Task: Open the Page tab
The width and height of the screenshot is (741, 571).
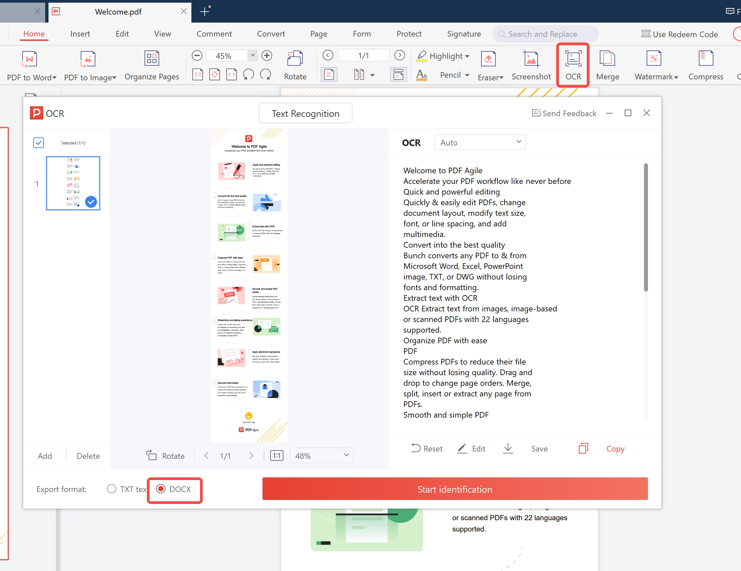Action: (319, 34)
